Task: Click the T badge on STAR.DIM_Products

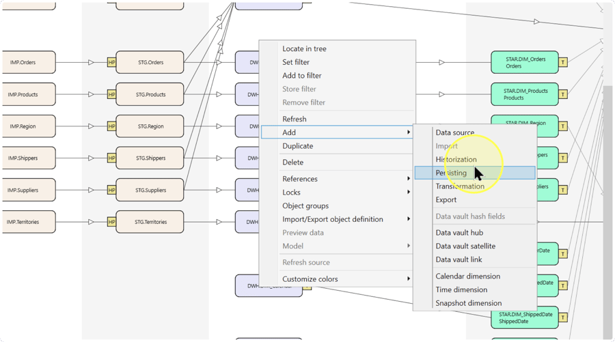Action: pyautogui.click(x=563, y=94)
